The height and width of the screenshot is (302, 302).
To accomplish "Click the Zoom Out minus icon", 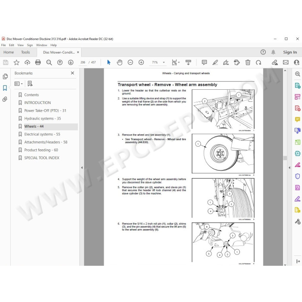I will [x=130, y=62].
